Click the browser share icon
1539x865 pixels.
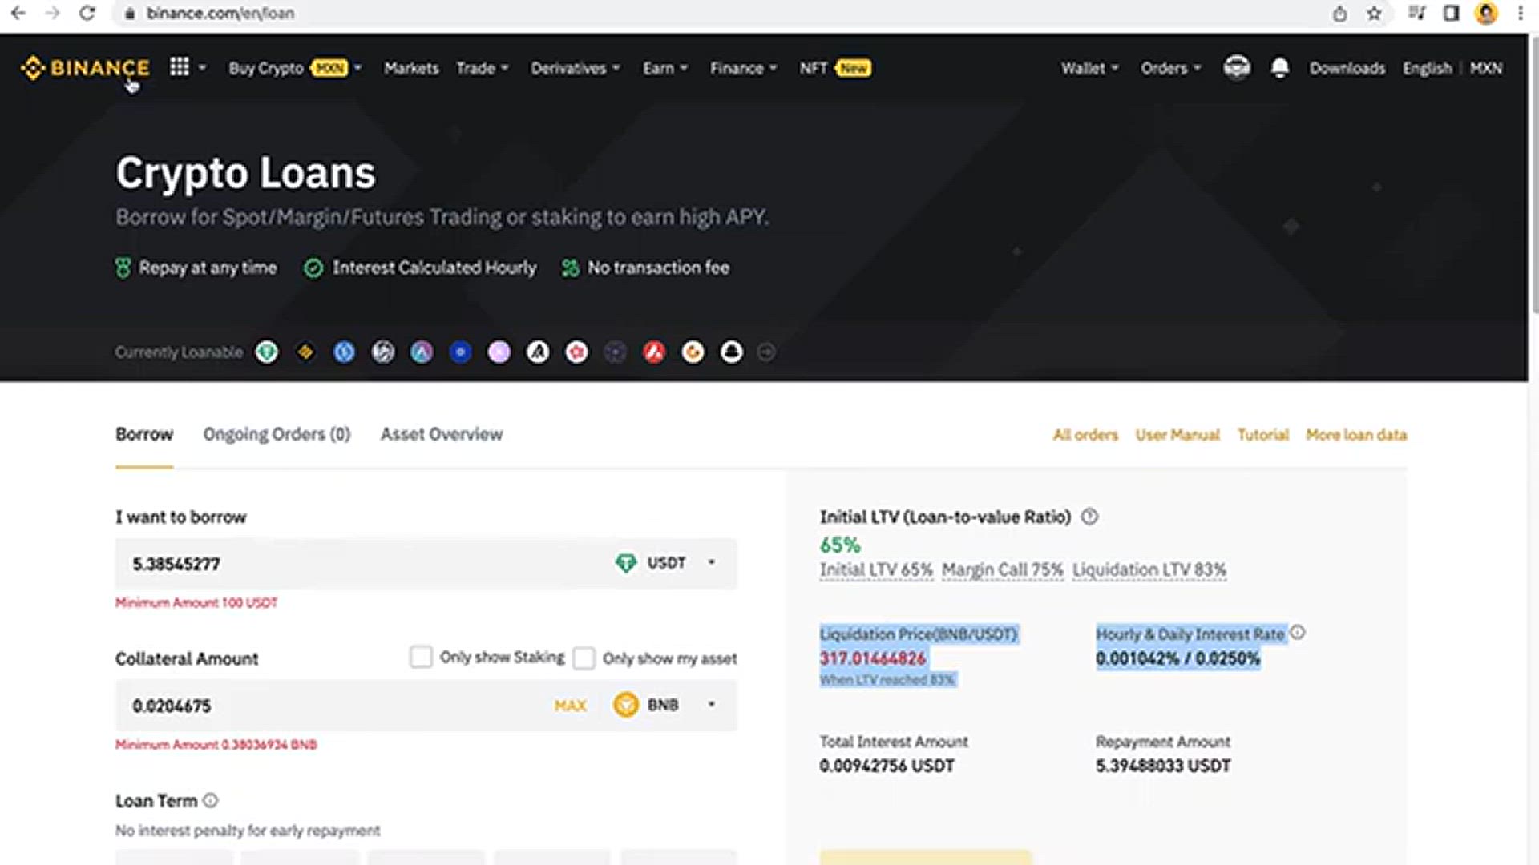[1339, 13]
